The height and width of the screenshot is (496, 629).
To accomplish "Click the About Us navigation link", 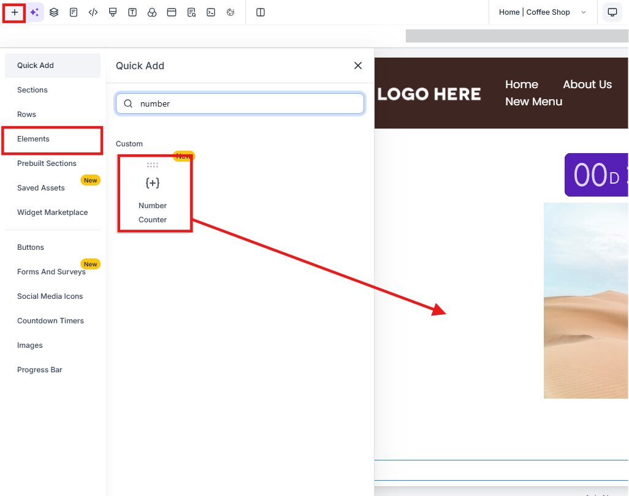I will coord(587,85).
